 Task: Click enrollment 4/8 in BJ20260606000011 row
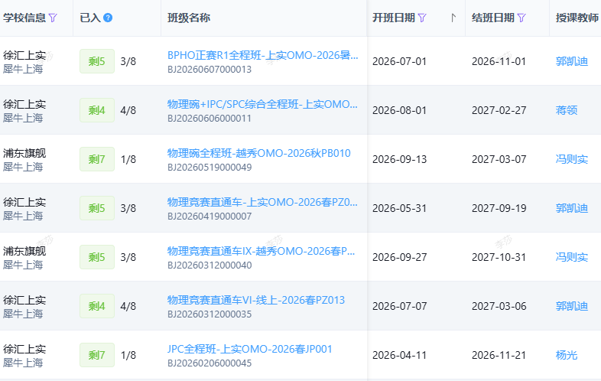point(128,110)
